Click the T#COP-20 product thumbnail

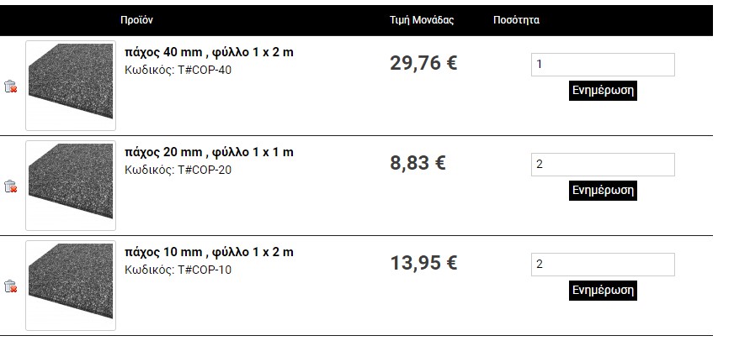click(70, 186)
